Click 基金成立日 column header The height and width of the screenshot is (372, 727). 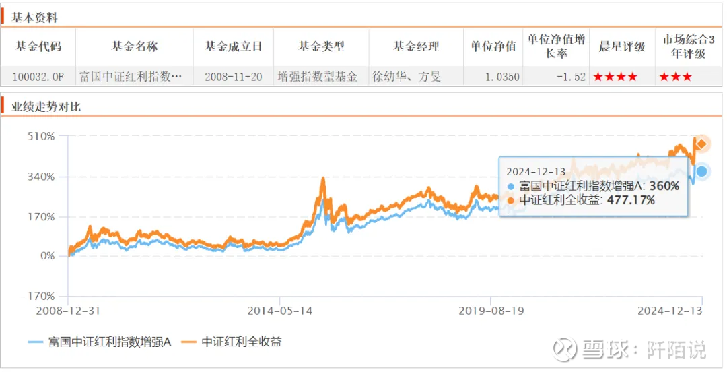[233, 46]
